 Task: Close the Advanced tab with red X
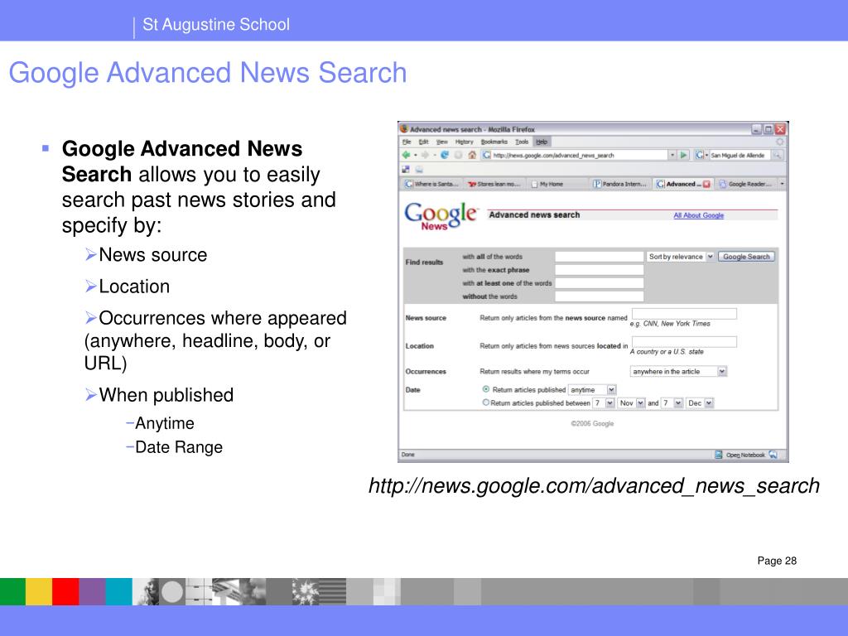(706, 185)
